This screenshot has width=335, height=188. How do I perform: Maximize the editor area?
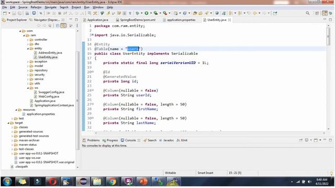330,20
